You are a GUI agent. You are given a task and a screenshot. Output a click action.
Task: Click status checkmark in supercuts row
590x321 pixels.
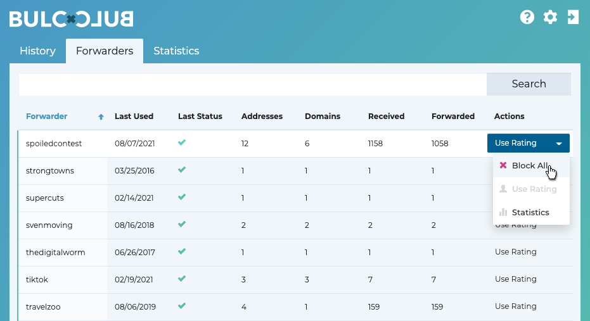182,197
